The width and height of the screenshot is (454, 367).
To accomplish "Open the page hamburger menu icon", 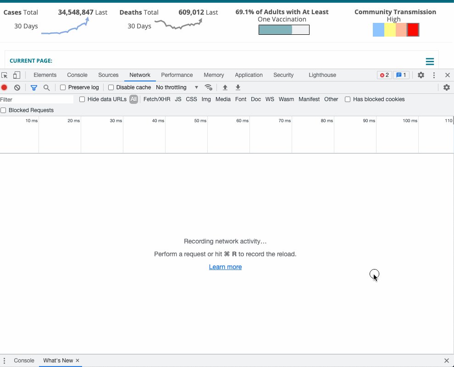I will point(430,61).
